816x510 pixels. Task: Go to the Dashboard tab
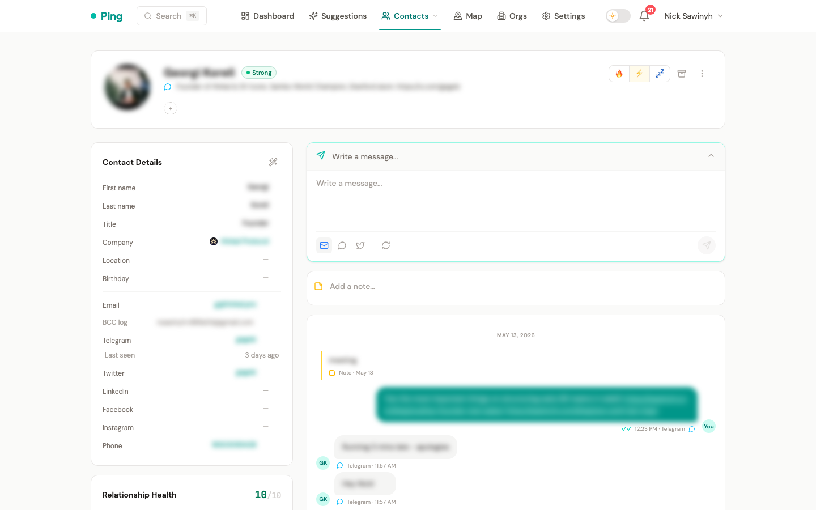click(x=267, y=16)
